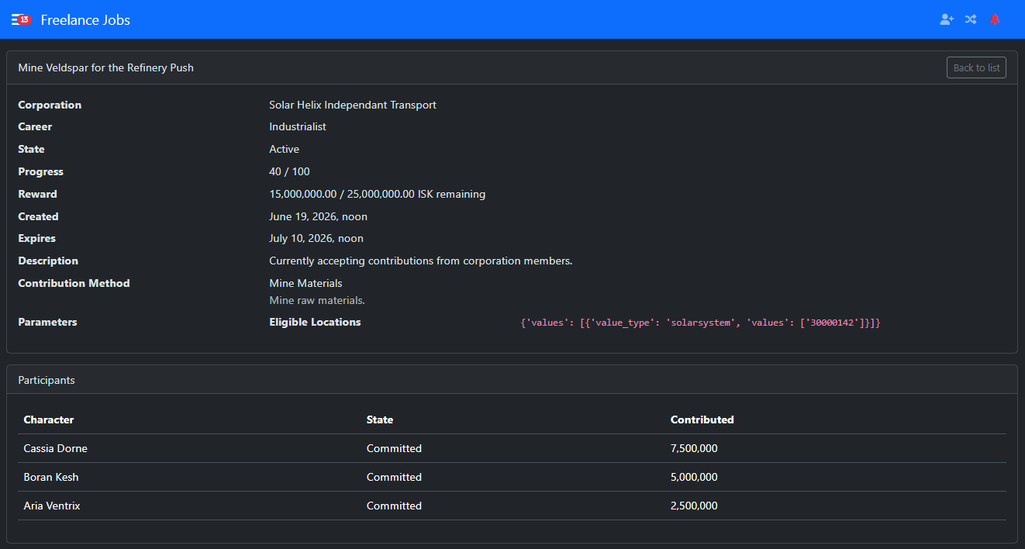
Task: Click expiry date July 10, 2026, noon
Action: pos(316,238)
